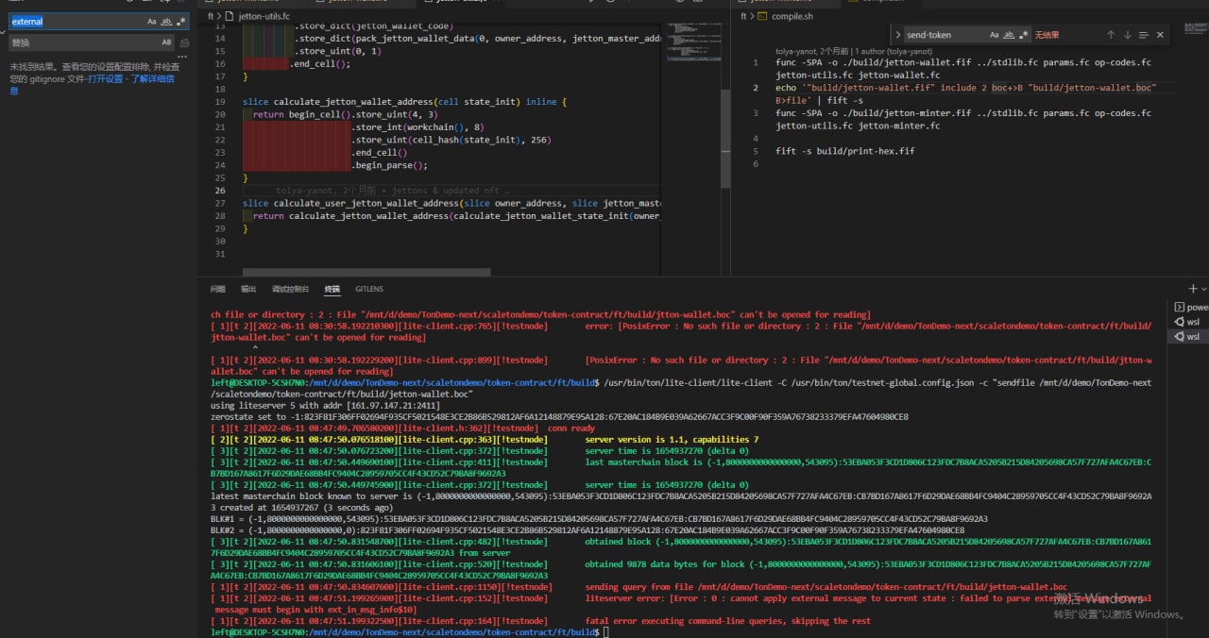Click the terminal line 'server version is 1.1, capabilities 7'

[x=672, y=440]
